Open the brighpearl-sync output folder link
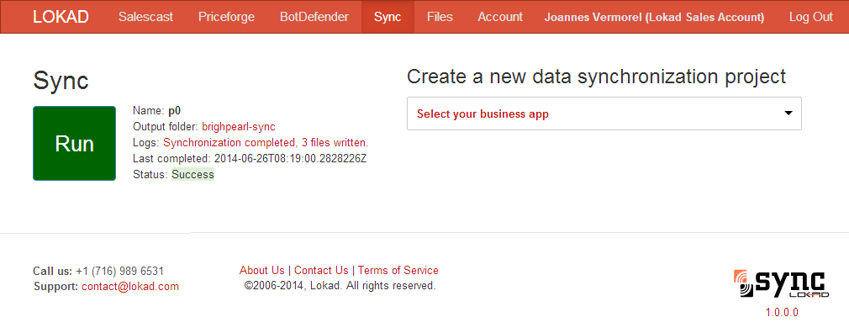The height and width of the screenshot is (333, 849). click(239, 127)
